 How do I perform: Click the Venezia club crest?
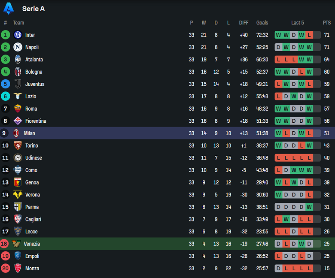tap(16, 244)
